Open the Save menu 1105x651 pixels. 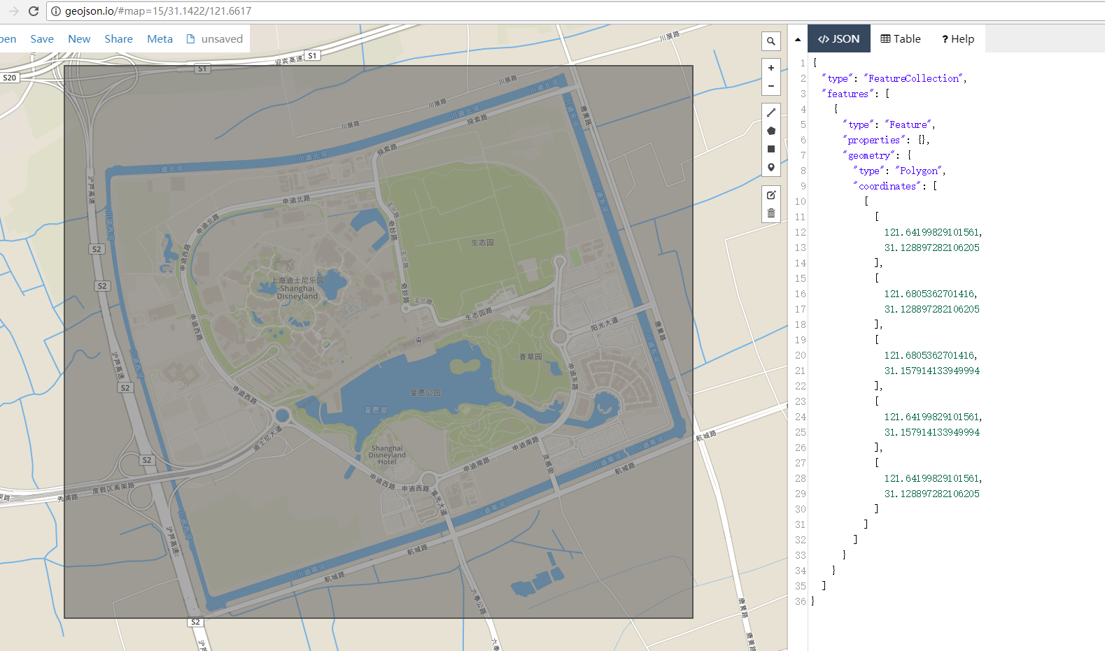[x=42, y=39]
